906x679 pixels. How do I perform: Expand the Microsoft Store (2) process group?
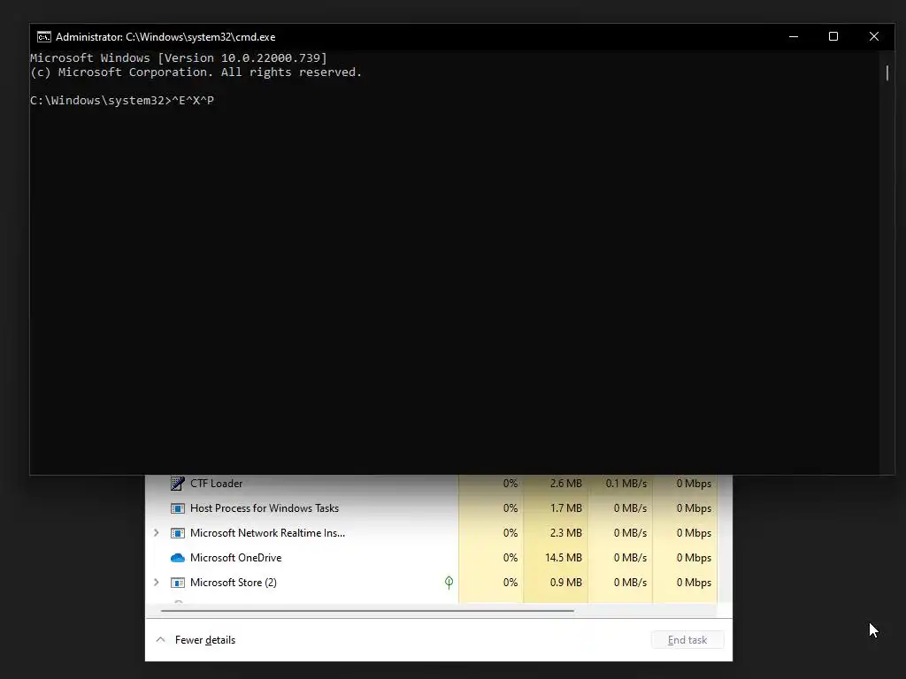pyautogui.click(x=156, y=583)
